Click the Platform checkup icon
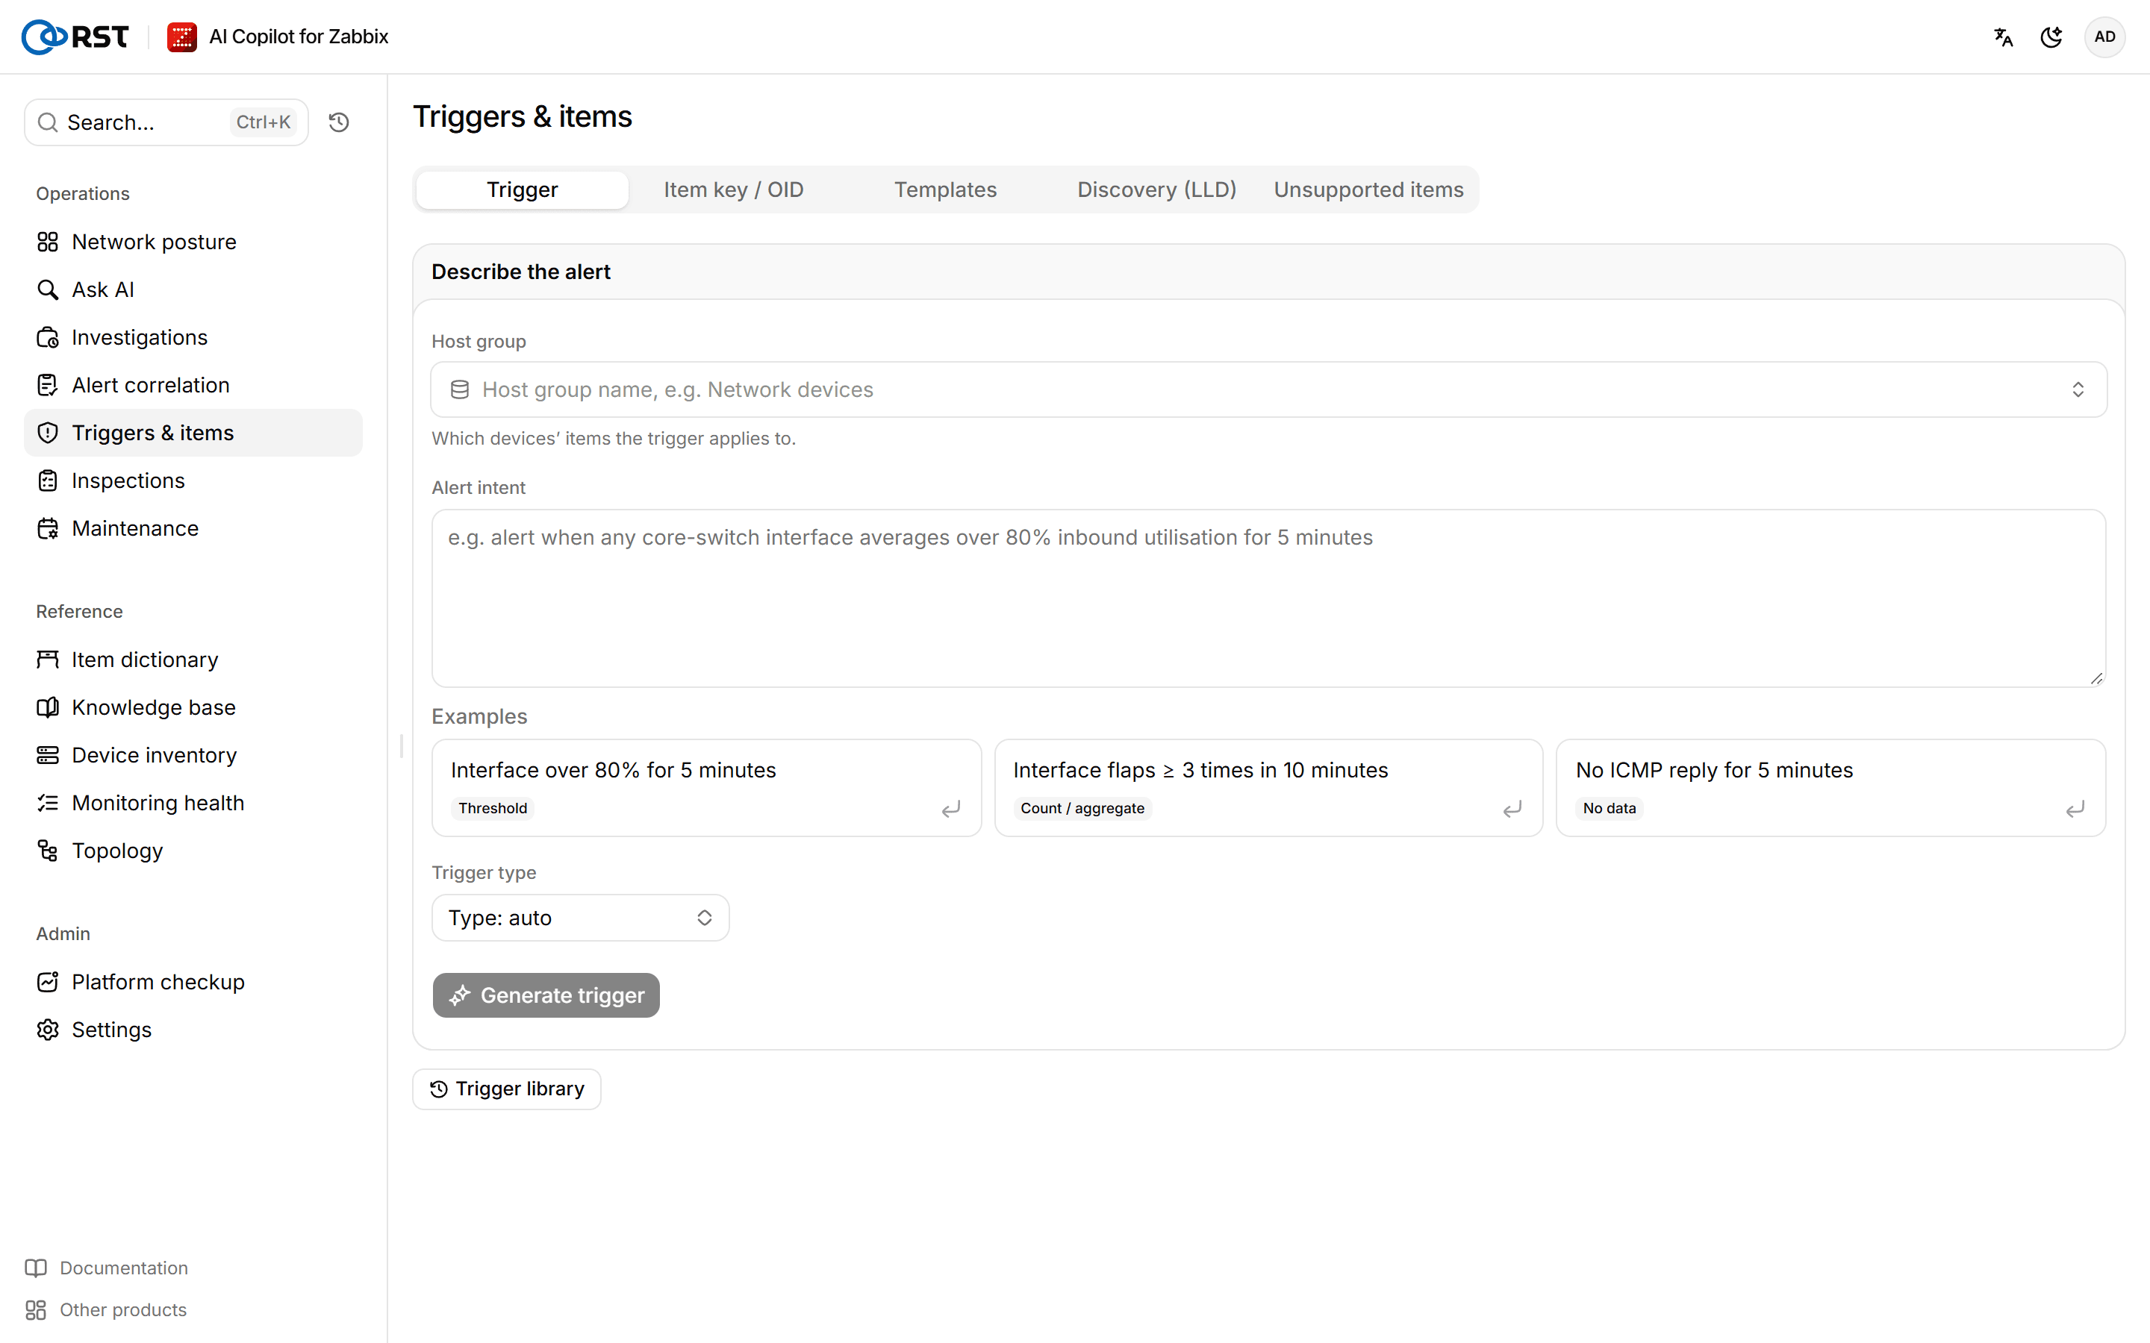Image resolution: width=2150 pixels, height=1343 pixels. tap(48, 981)
